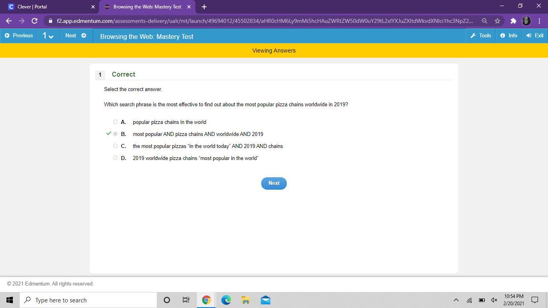The image size is (548, 308).
Task: Click the browser forward arrow
Action: coord(22,21)
